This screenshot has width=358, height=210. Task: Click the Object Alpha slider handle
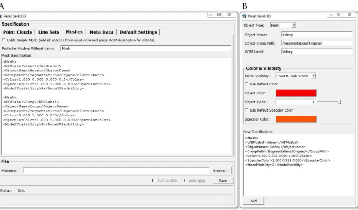point(340,102)
